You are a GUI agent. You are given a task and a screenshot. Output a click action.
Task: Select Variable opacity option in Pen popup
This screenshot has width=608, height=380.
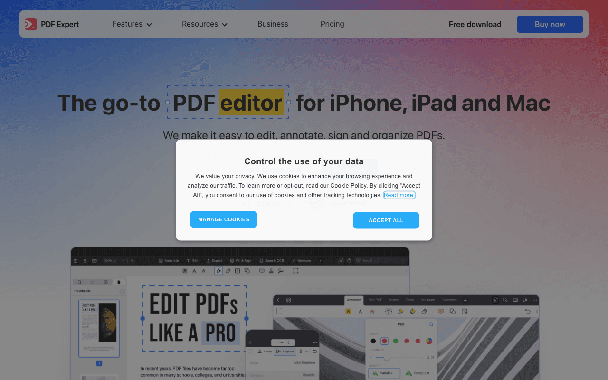384,373
